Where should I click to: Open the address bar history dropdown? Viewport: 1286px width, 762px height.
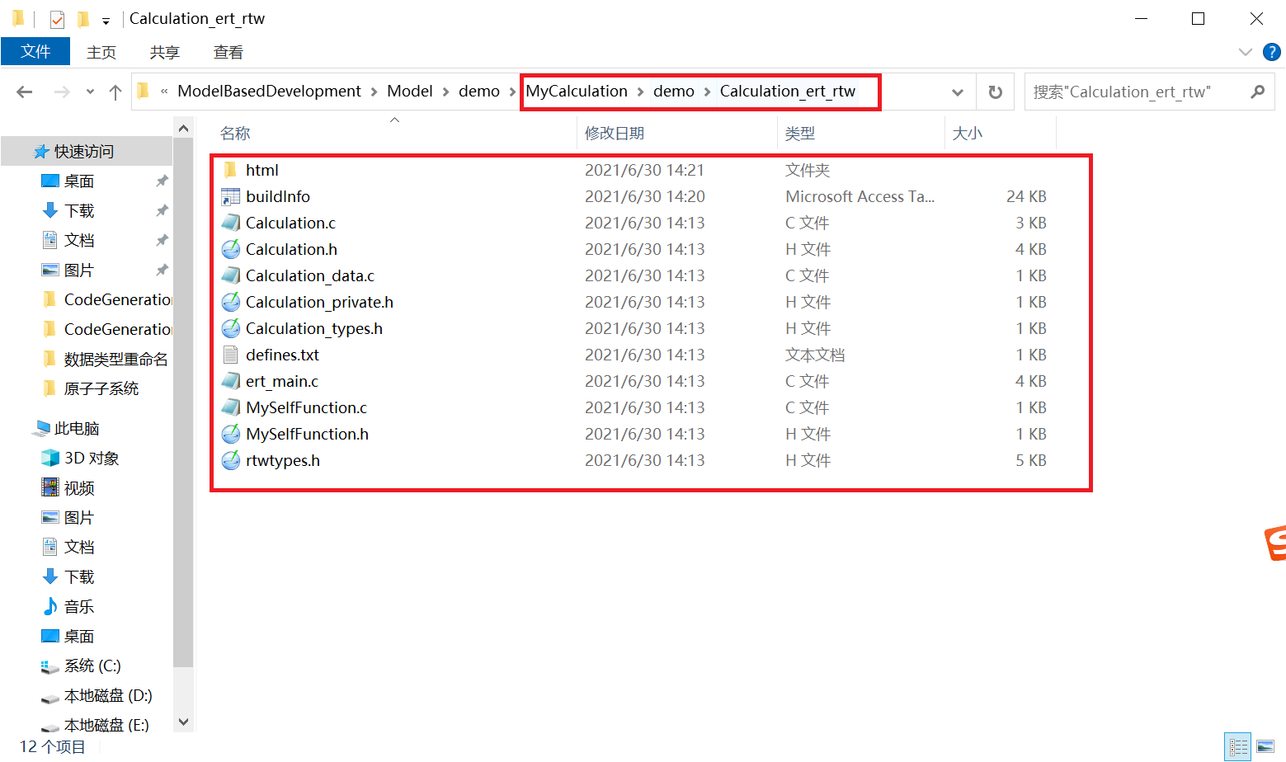pos(958,92)
